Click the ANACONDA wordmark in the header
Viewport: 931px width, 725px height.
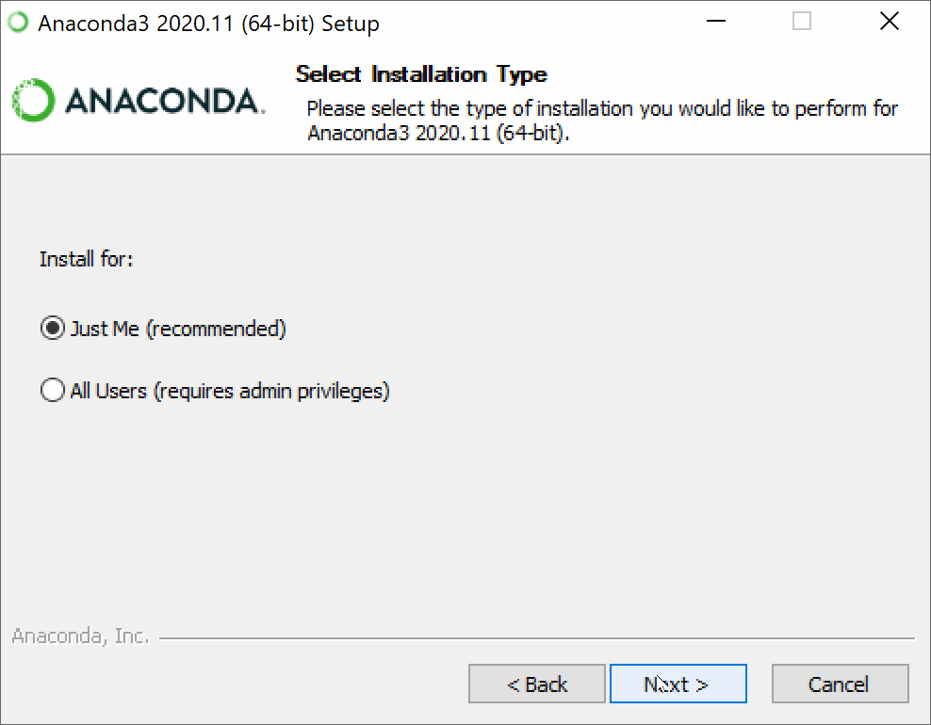163,101
